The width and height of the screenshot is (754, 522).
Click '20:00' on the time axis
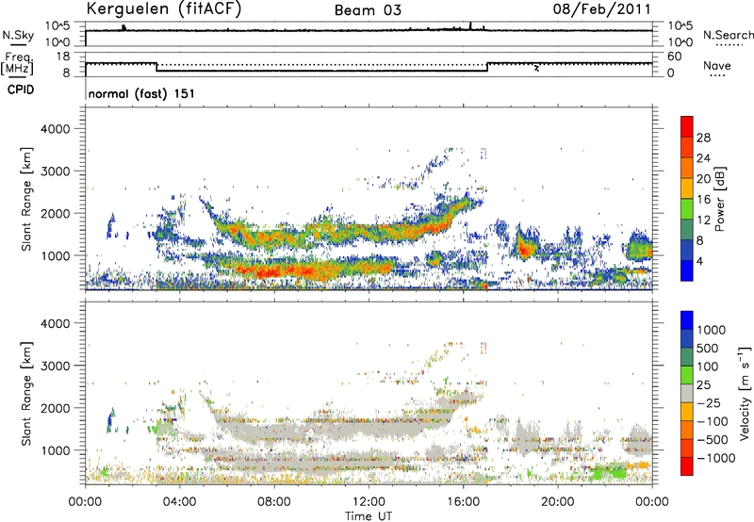557,502
